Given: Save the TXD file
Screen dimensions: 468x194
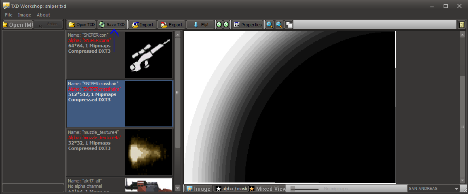Looking at the screenshot, I should click(x=112, y=25).
